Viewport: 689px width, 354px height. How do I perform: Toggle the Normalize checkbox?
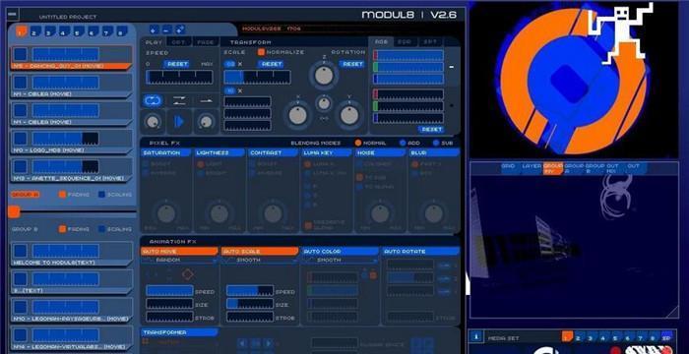coord(262,52)
